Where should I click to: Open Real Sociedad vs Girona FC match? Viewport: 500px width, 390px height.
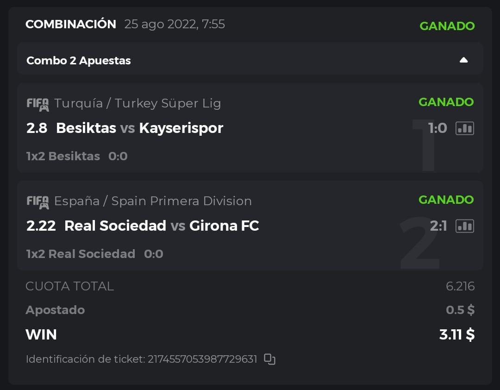click(x=162, y=226)
